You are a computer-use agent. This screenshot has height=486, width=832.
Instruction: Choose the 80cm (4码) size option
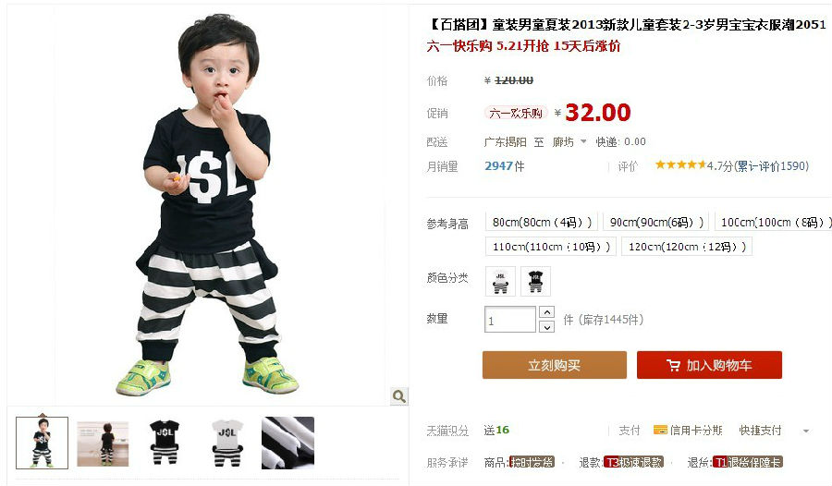(x=542, y=222)
